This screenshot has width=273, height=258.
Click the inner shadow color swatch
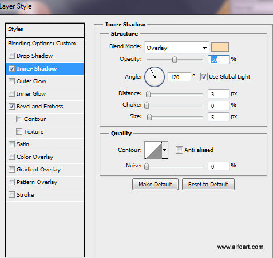coord(220,47)
